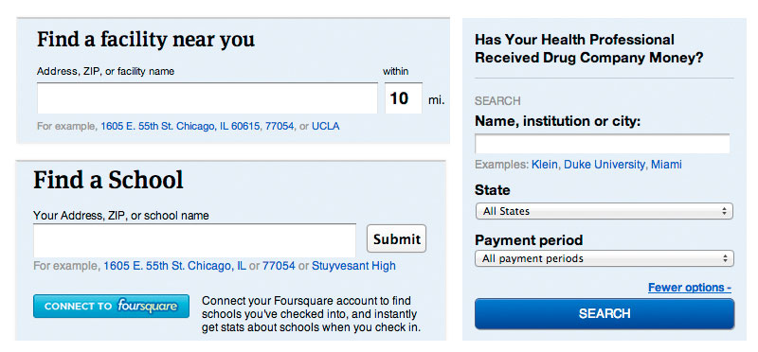
Task: Click the State dropdown arrow stepper
Action: [724, 211]
